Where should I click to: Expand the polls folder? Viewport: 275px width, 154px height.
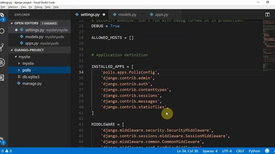click(x=19, y=70)
